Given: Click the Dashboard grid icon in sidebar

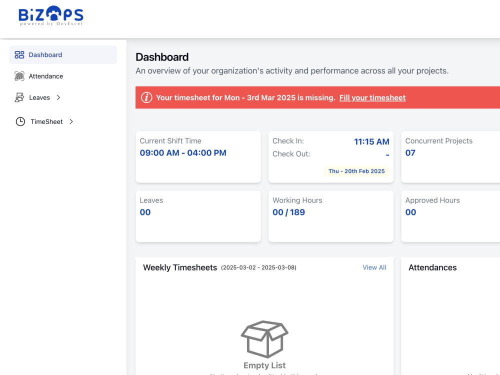Looking at the screenshot, I should (x=19, y=55).
